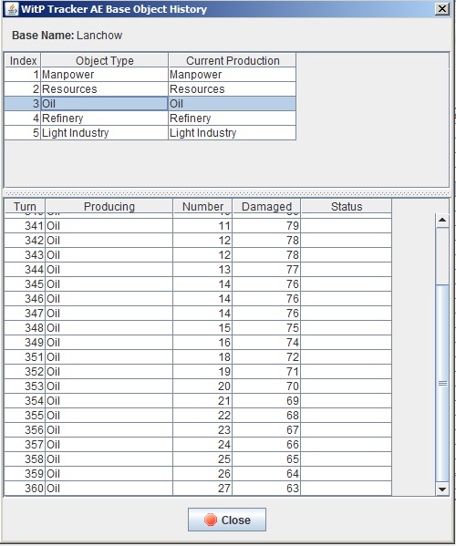Click the Number column header

point(202,206)
